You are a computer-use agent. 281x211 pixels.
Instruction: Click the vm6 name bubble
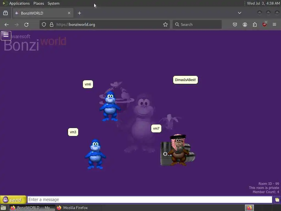88,84
